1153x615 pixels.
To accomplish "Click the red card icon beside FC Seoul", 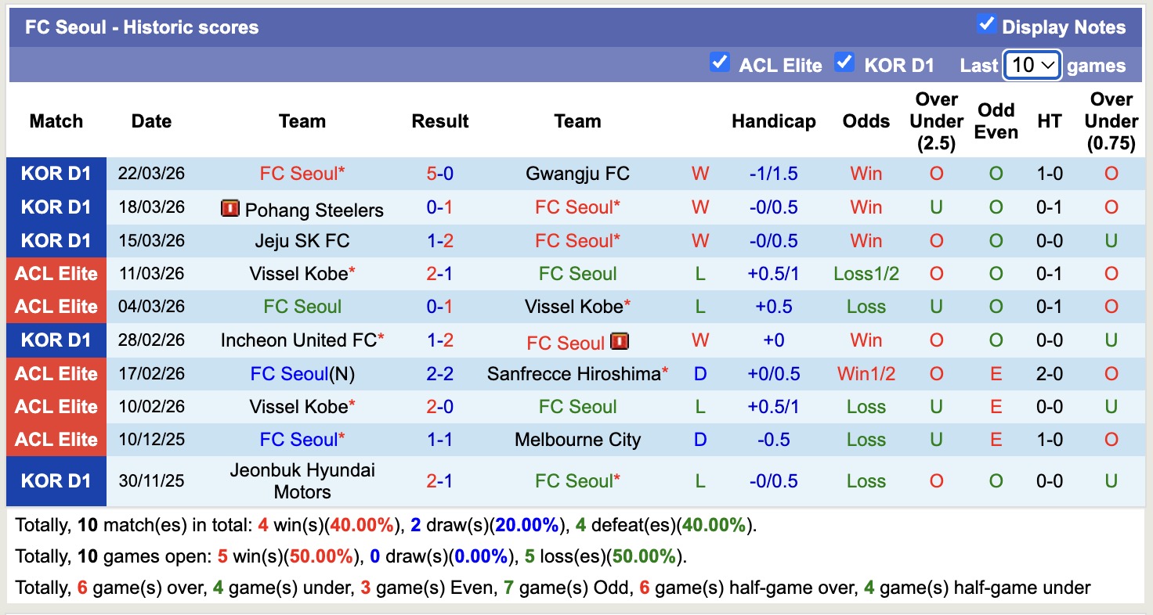I will (x=620, y=341).
